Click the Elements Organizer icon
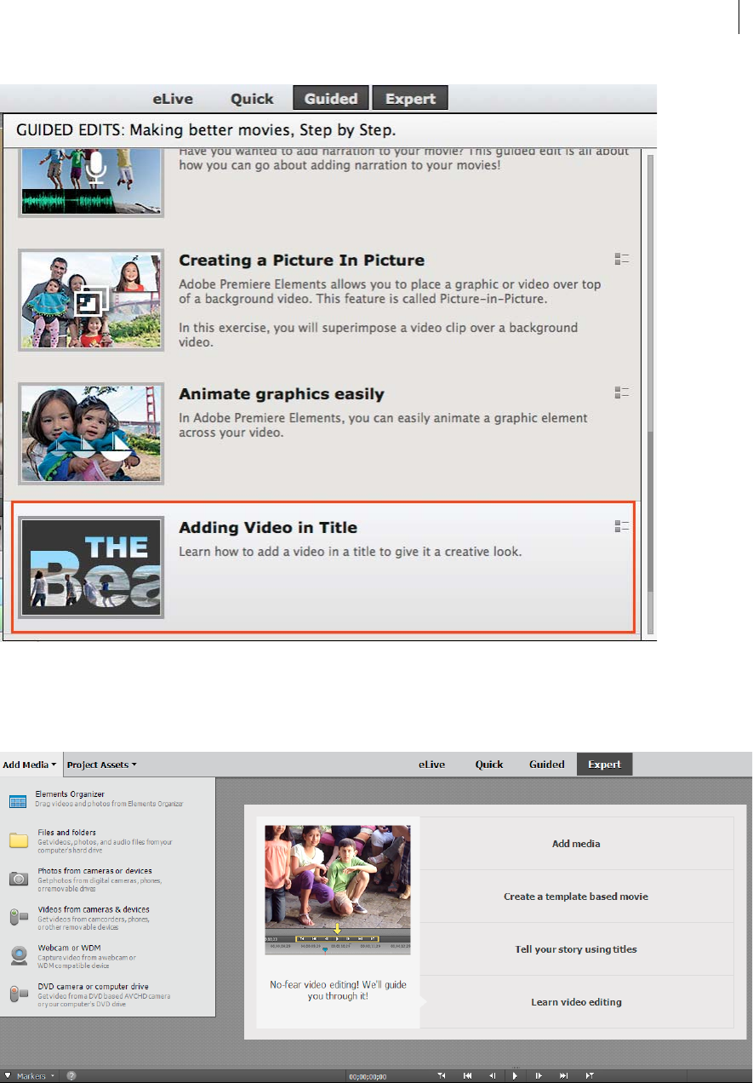Viewport: 753px width, 1083px height. pyautogui.click(x=18, y=802)
